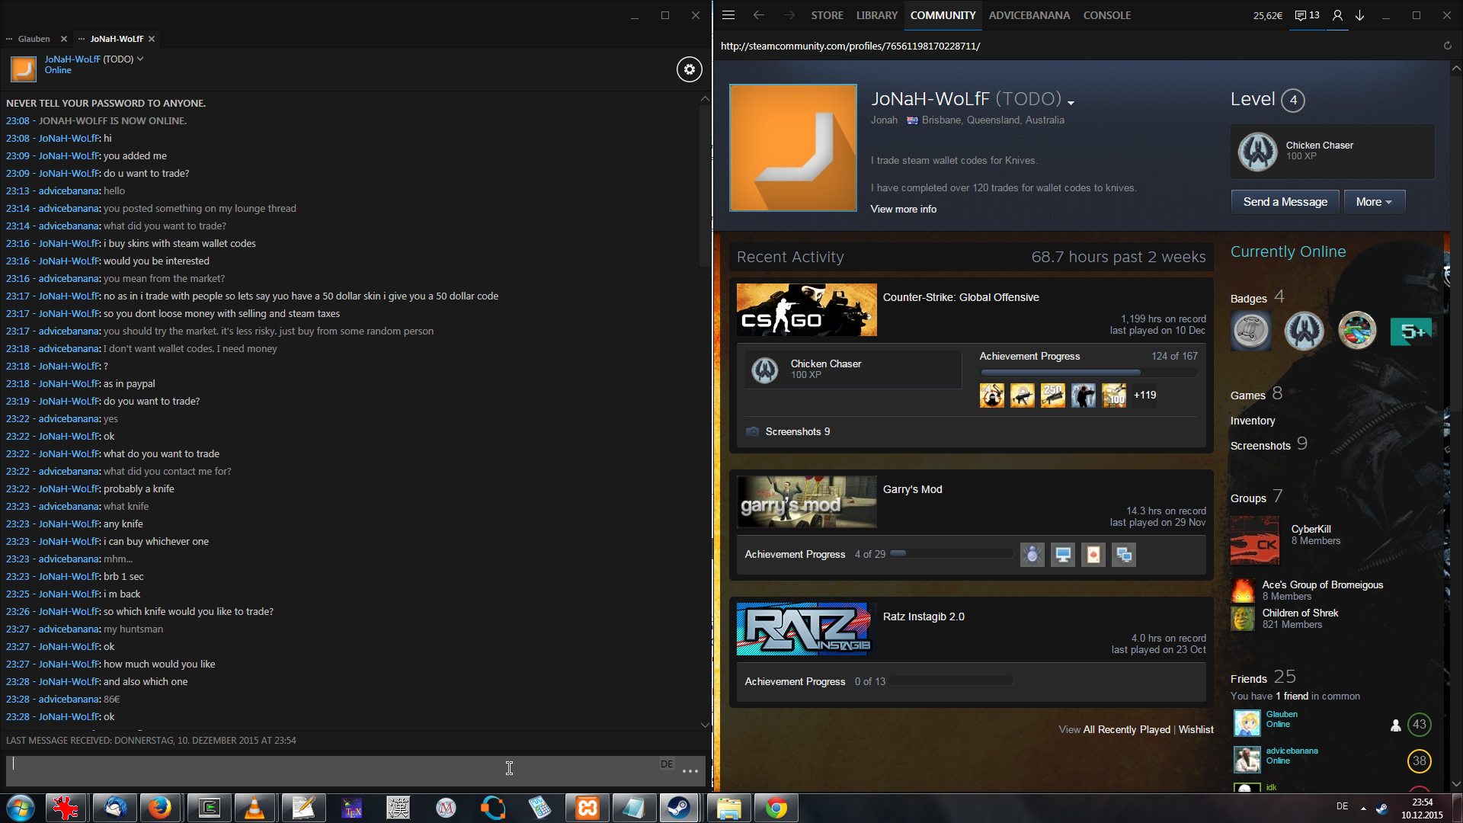Open the More dropdown on profile
The image size is (1463, 823).
pyautogui.click(x=1374, y=202)
